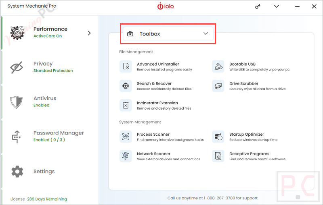
Task: Click 'Find and remove harmful software' text
Action: (x=258, y=159)
